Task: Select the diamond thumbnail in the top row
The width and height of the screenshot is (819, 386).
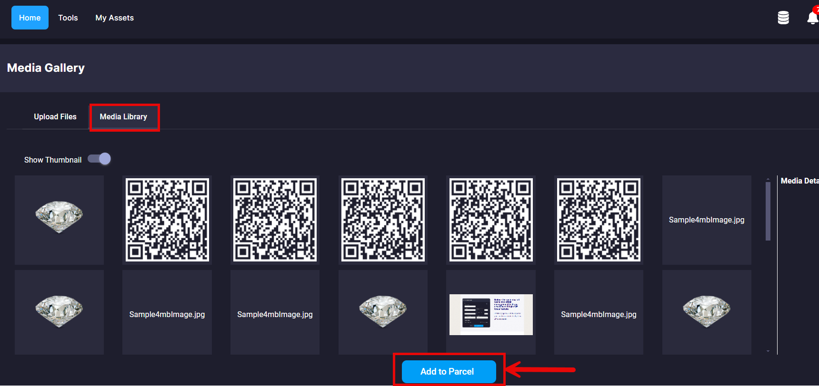Action: (59, 220)
